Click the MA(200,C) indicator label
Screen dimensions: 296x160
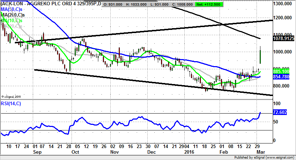pyautogui.click(x=13, y=15)
